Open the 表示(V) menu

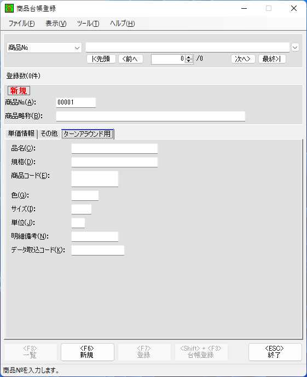coord(56,24)
